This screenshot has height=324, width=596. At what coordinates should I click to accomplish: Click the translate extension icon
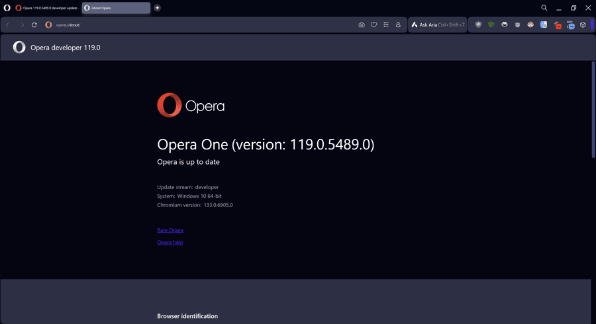(x=544, y=25)
